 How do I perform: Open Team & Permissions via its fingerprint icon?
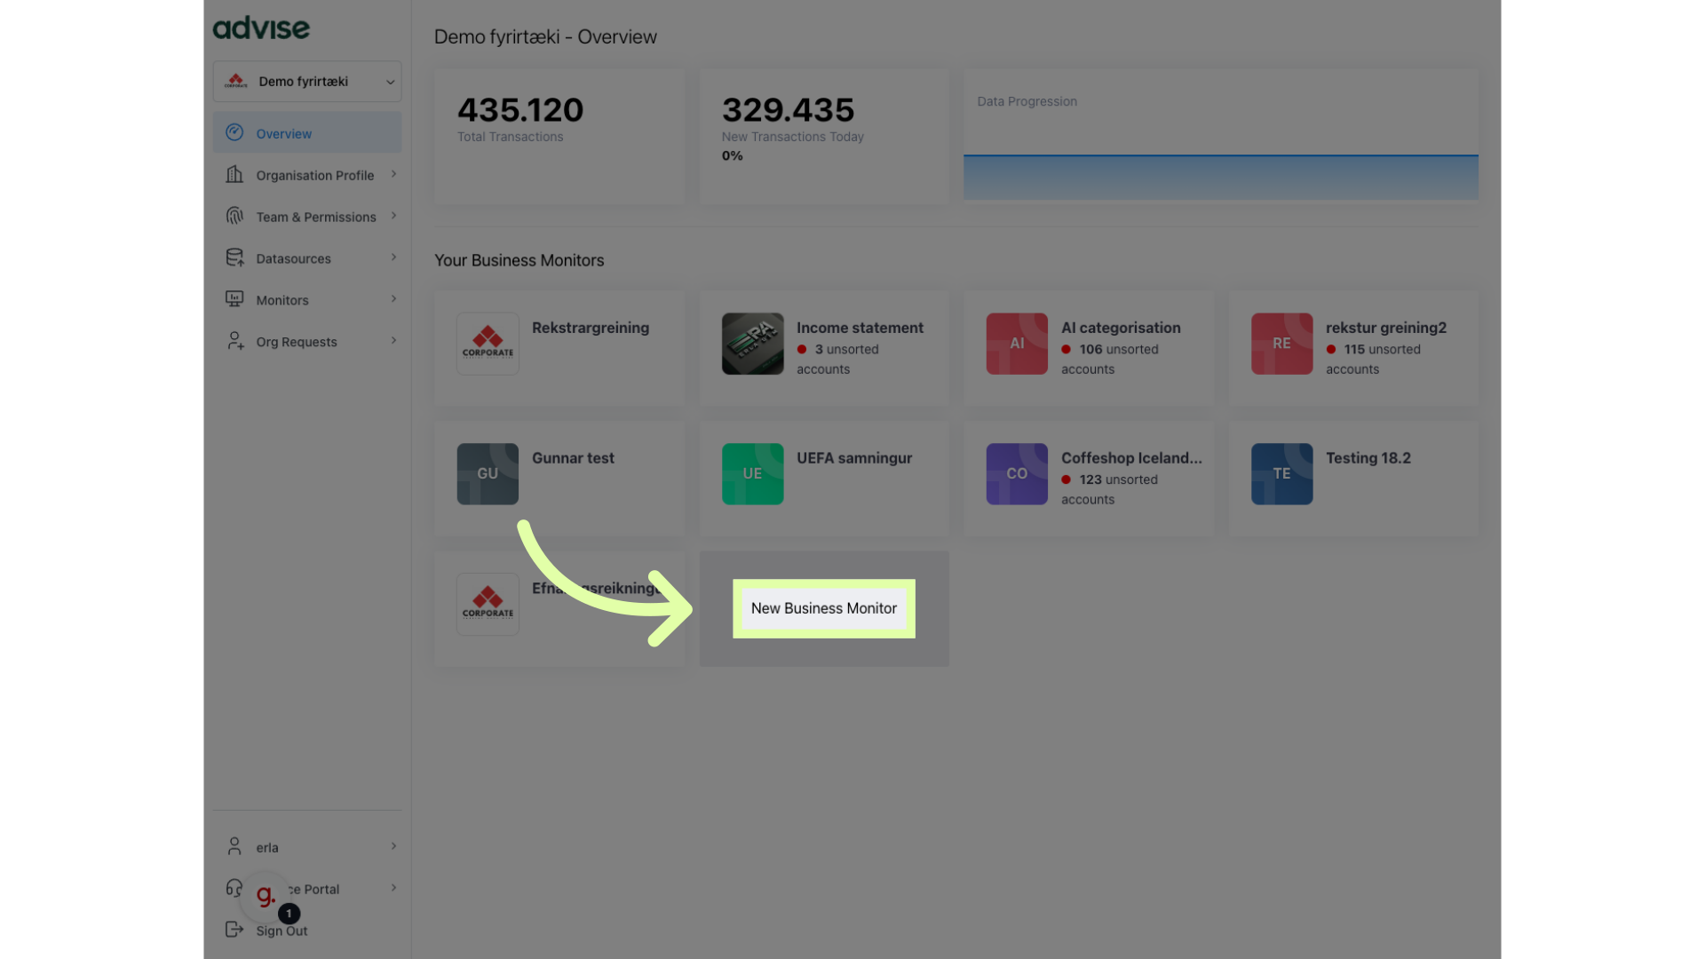pos(234,216)
